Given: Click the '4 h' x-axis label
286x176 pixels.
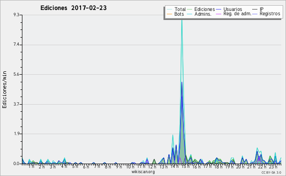Looking at the screenshot, I should click(64, 166).
